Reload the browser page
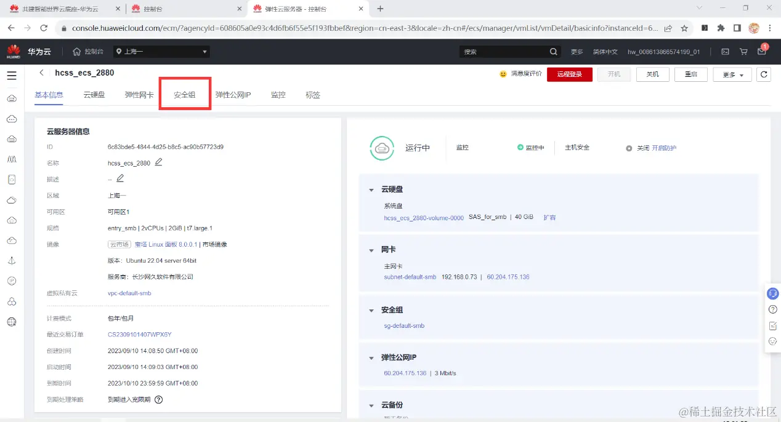This screenshot has width=781, height=422. [x=44, y=28]
